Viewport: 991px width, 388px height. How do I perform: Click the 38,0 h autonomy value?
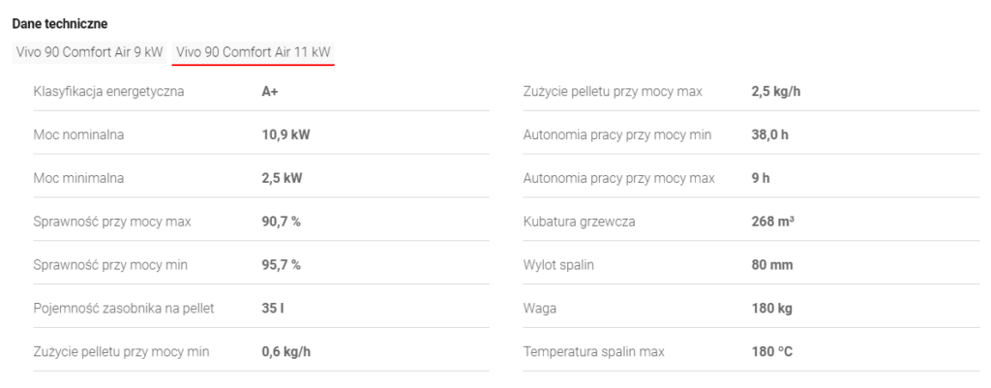click(769, 135)
